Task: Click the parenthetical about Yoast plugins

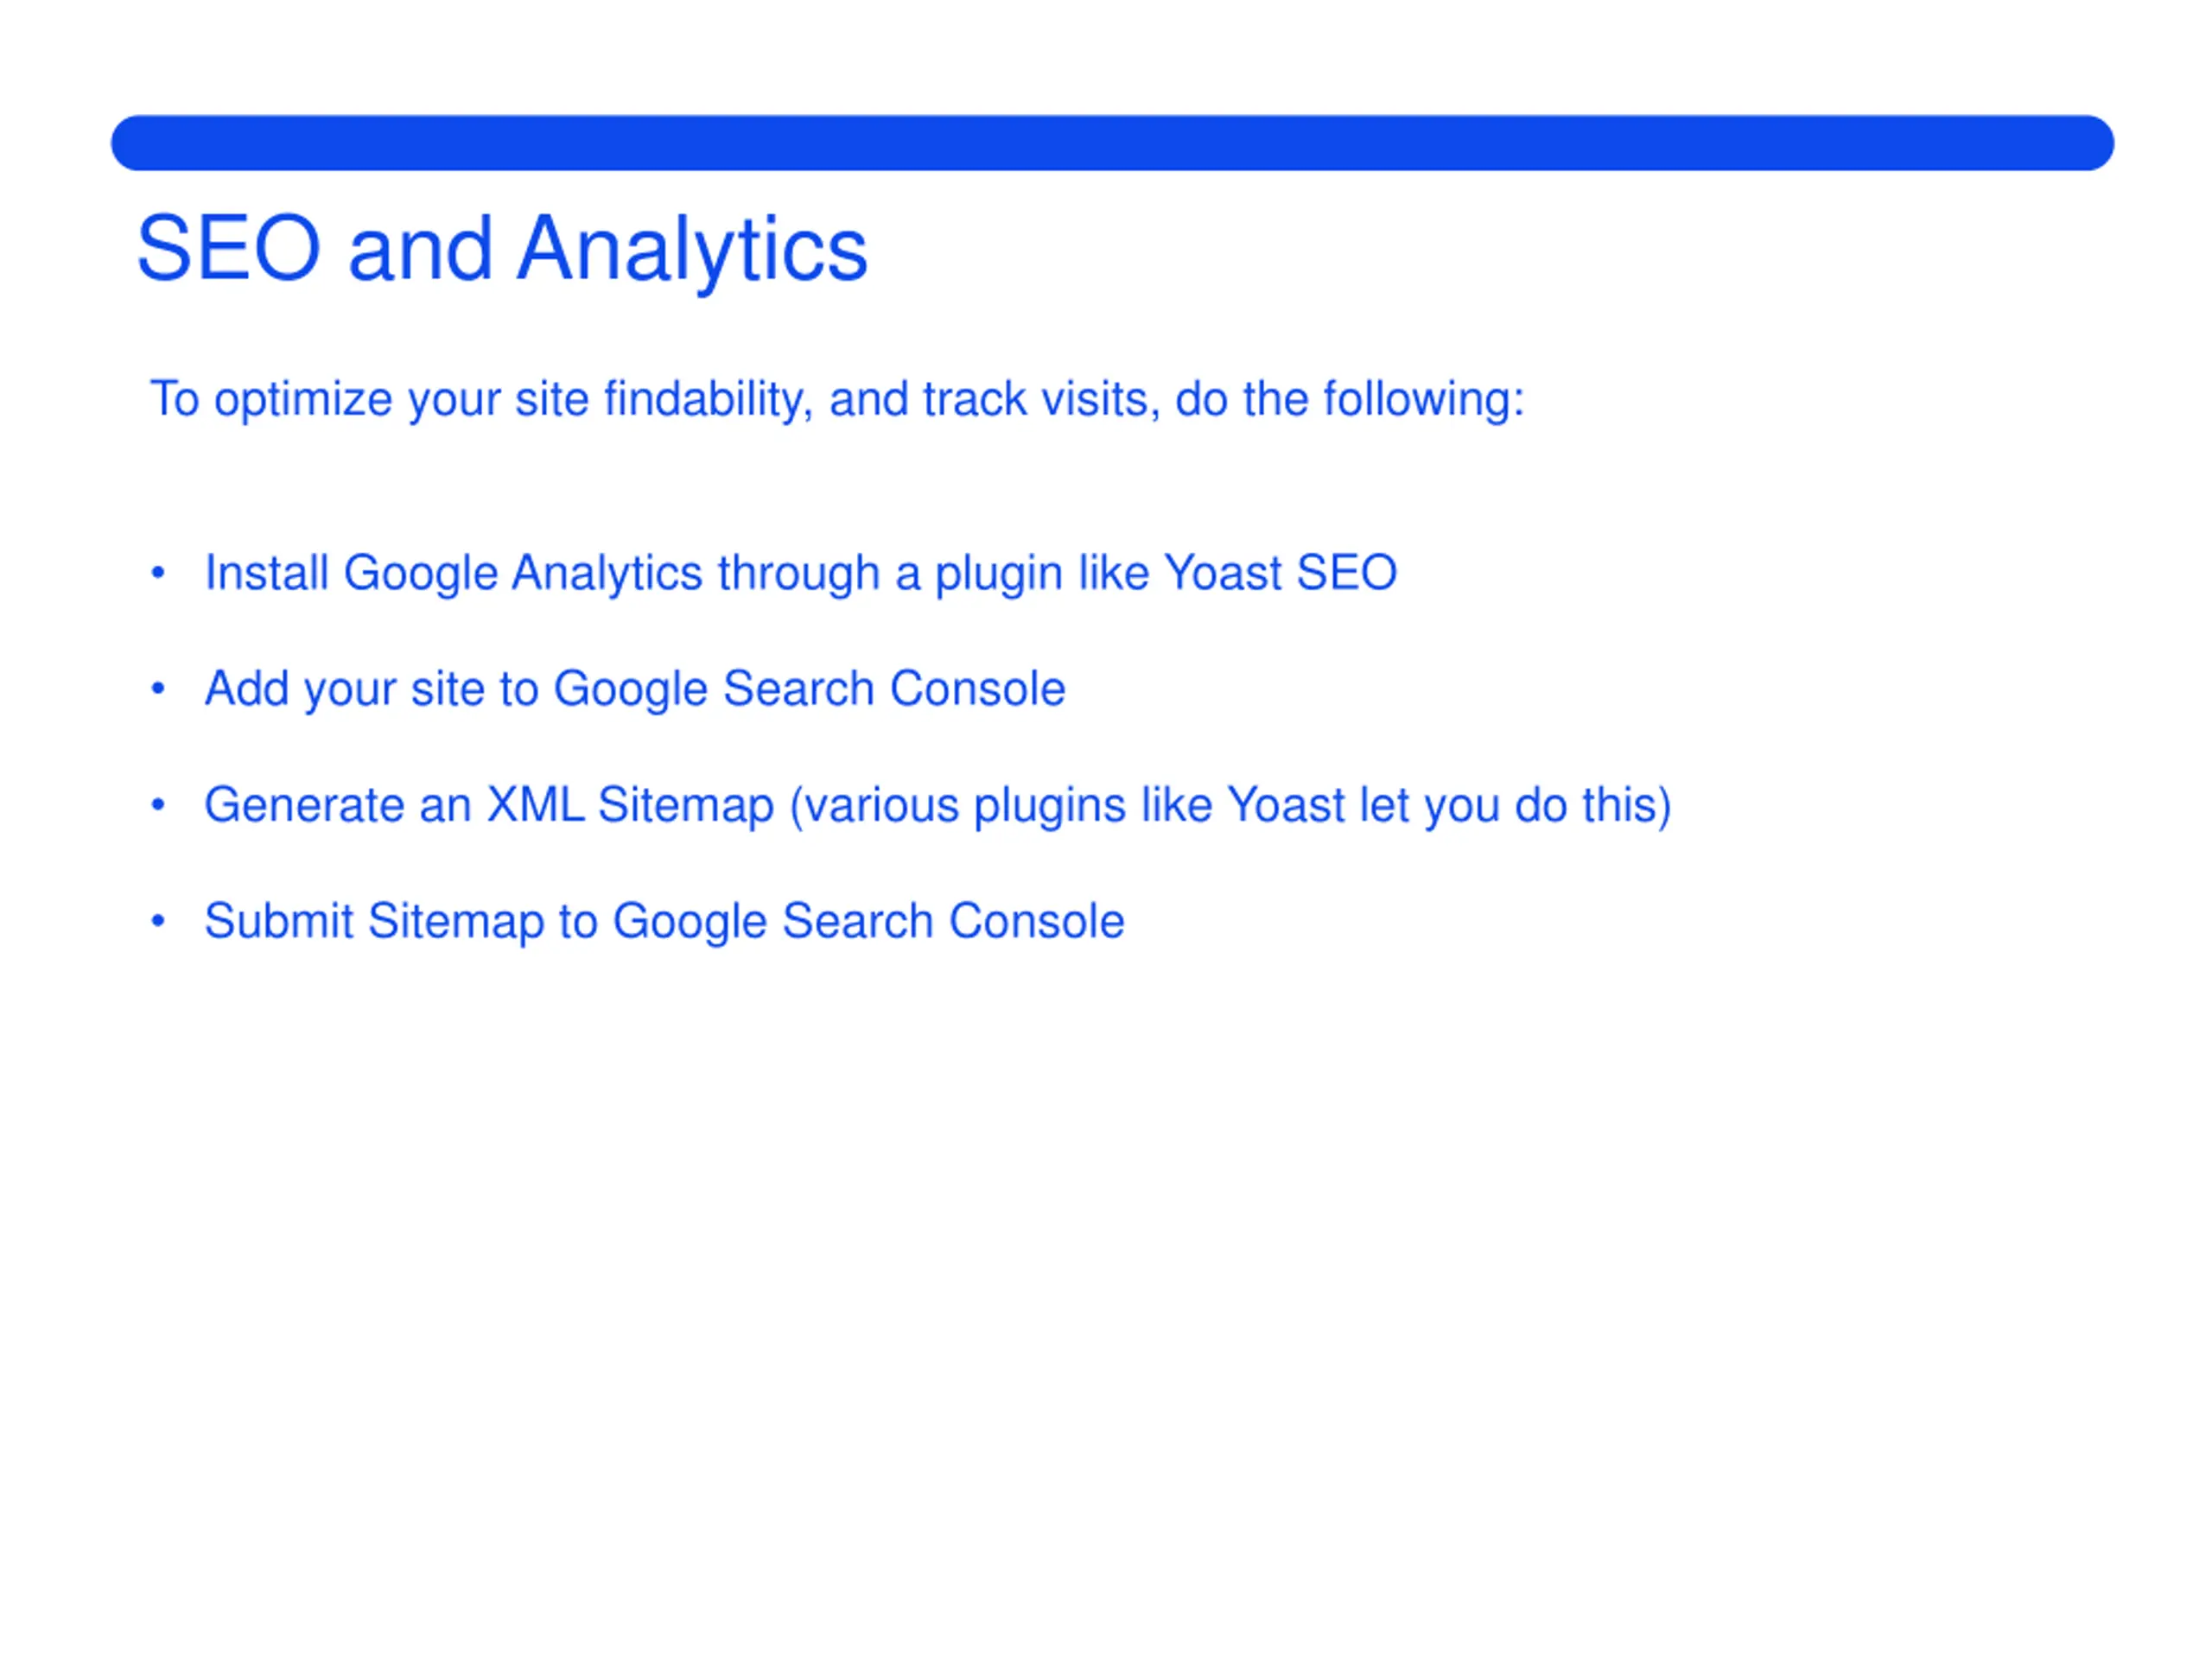Action: [1231, 806]
